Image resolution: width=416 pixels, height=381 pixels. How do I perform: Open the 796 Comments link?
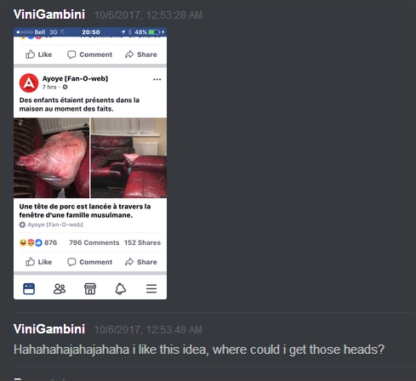point(94,242)
